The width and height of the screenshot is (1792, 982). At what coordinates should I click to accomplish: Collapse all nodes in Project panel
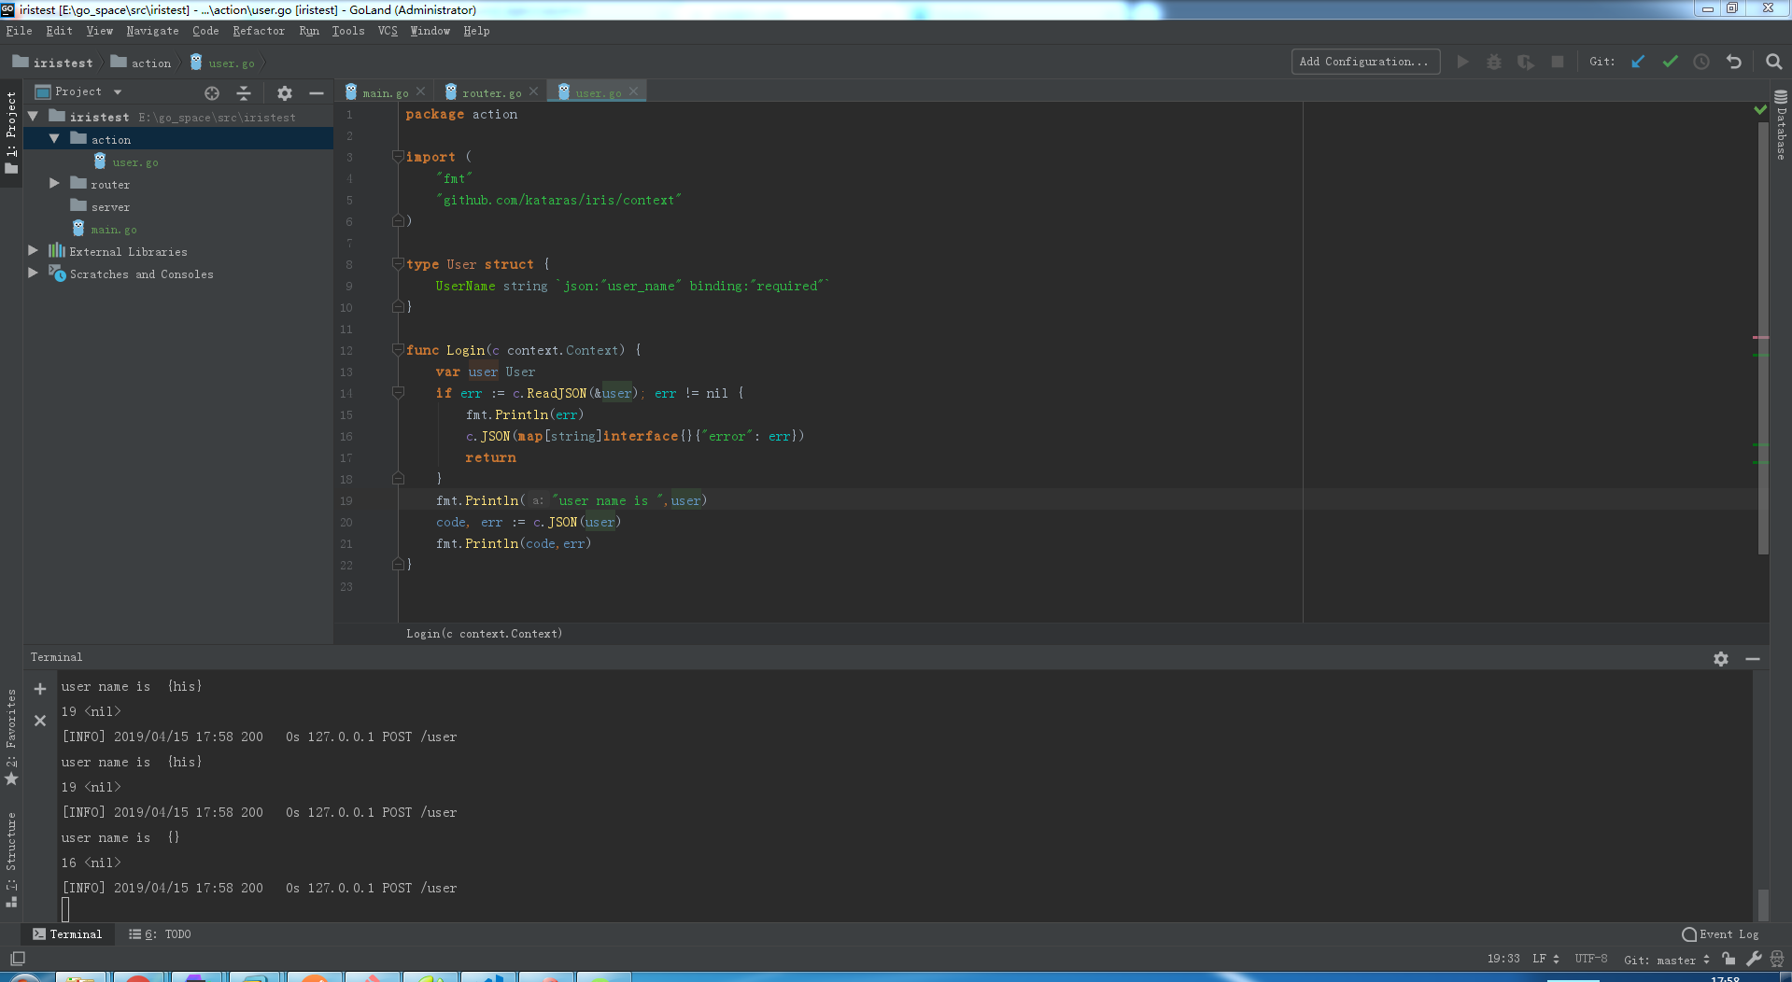tap(244, 92)
